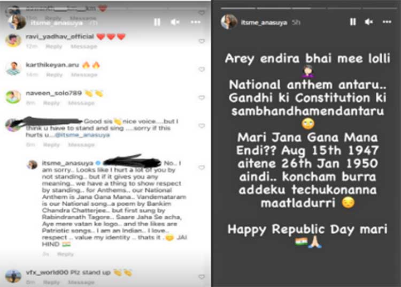
Task: Mute sound on the left story
Action: click(175, 22)
